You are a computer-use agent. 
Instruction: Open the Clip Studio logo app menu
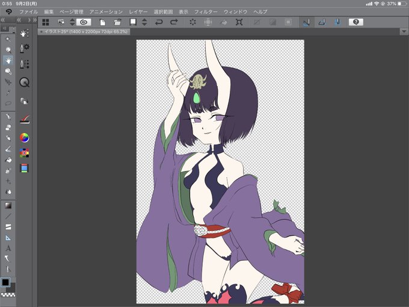(x=8, y=12)
